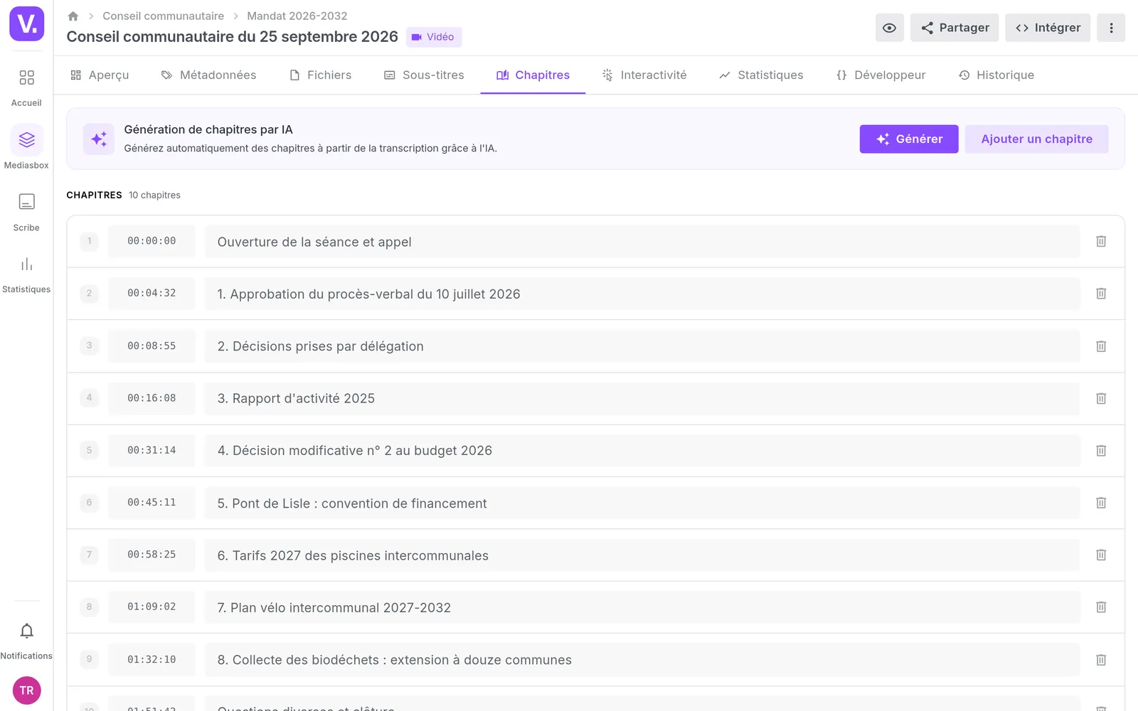This screenshot has width=1138, height=711.
Task: Open Mandat 2026-2032 breadcrumb link
Action: [x=297, y=16]
